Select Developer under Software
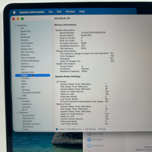Screen dimensions: 152x152 (x=27, y=121)
